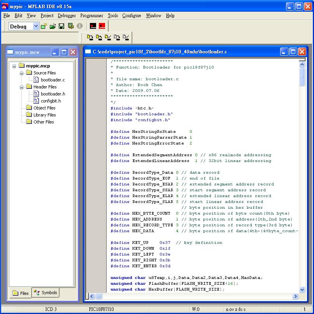The height and width of the screenshot is (314, 314).
Task: Switch to the Symbols tab
Action: [46, 292]
